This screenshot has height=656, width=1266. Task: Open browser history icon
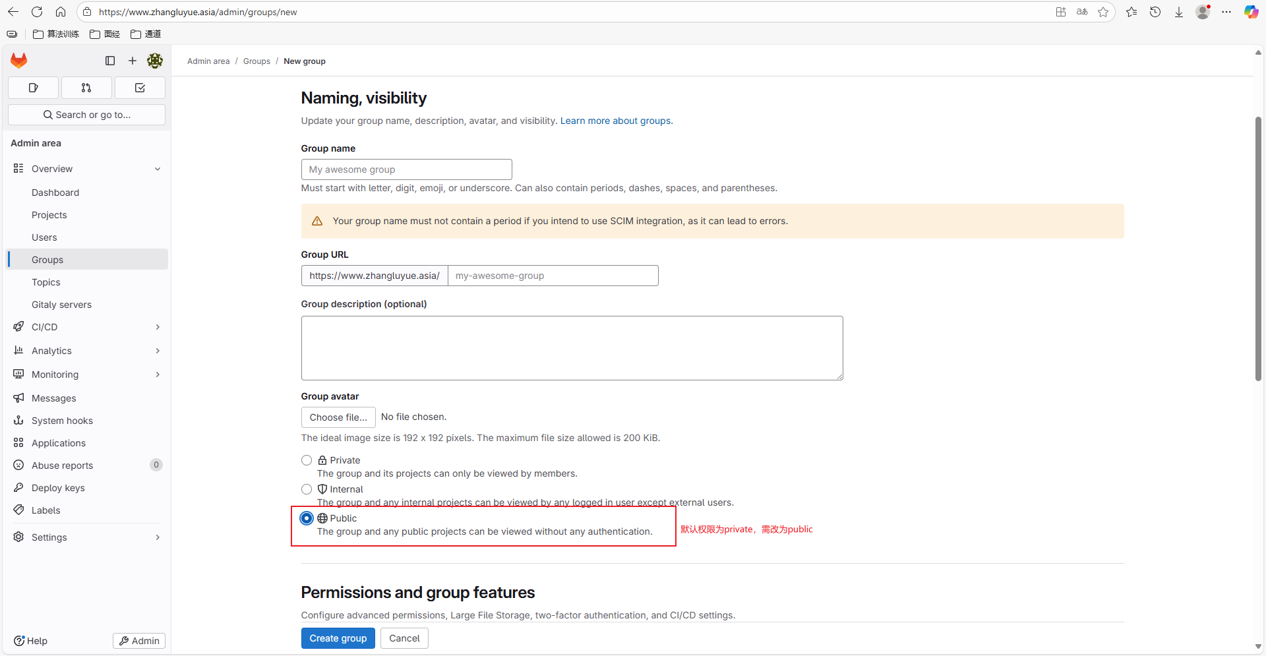coord(1155,12)
